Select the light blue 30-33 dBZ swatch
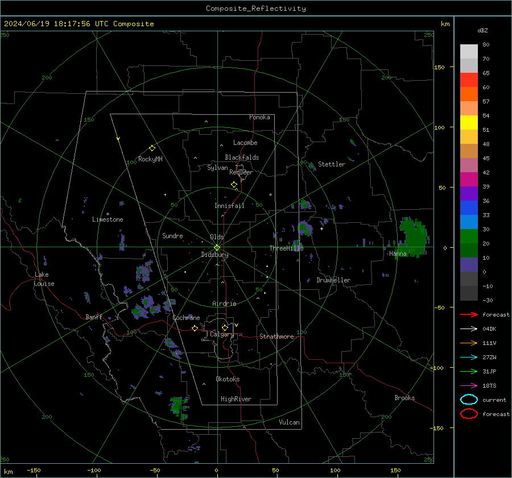Viewport: 512px width, 478px height. 469,222
